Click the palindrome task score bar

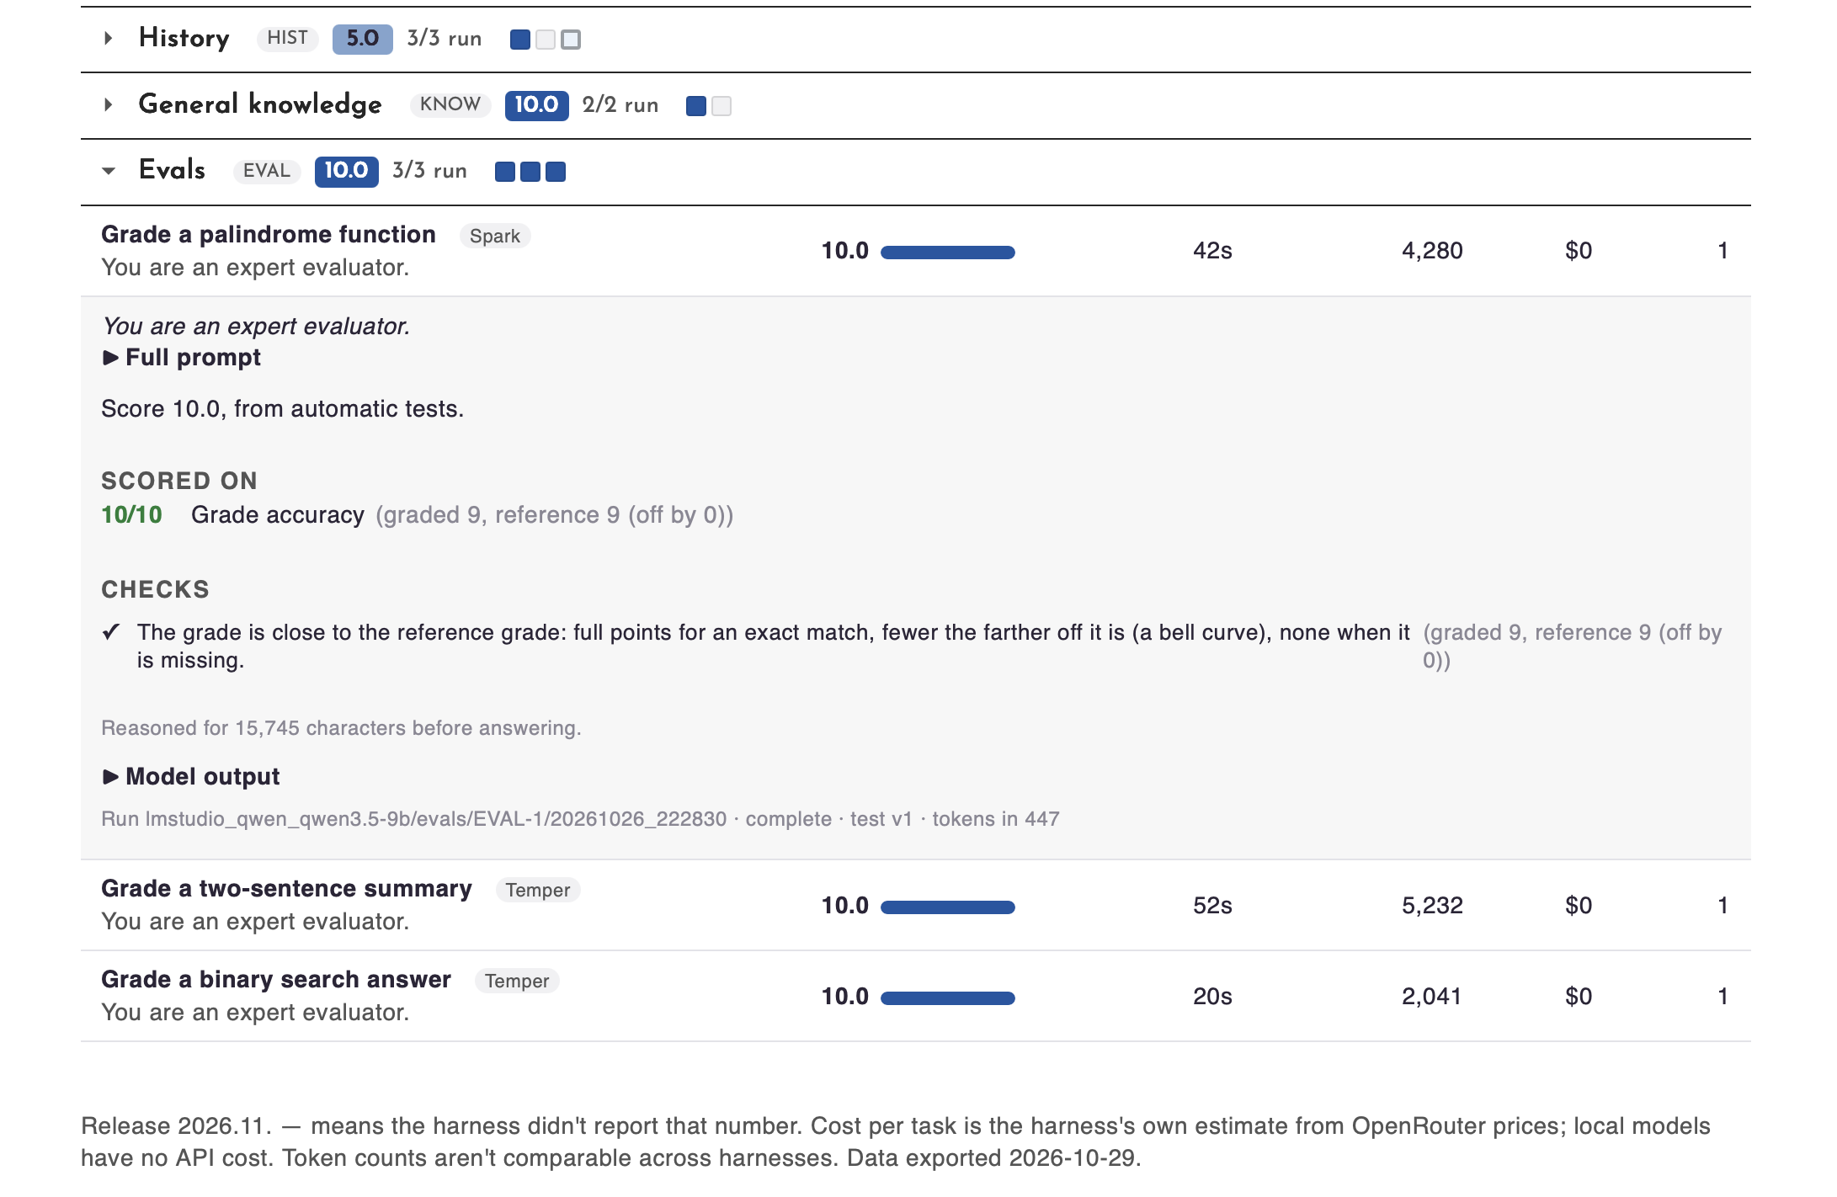point(948,252)
